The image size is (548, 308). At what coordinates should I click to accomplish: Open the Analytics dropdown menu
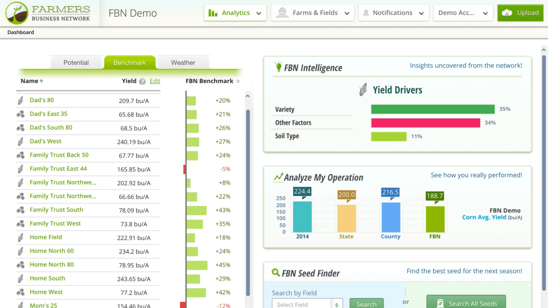tap(235, 13)
